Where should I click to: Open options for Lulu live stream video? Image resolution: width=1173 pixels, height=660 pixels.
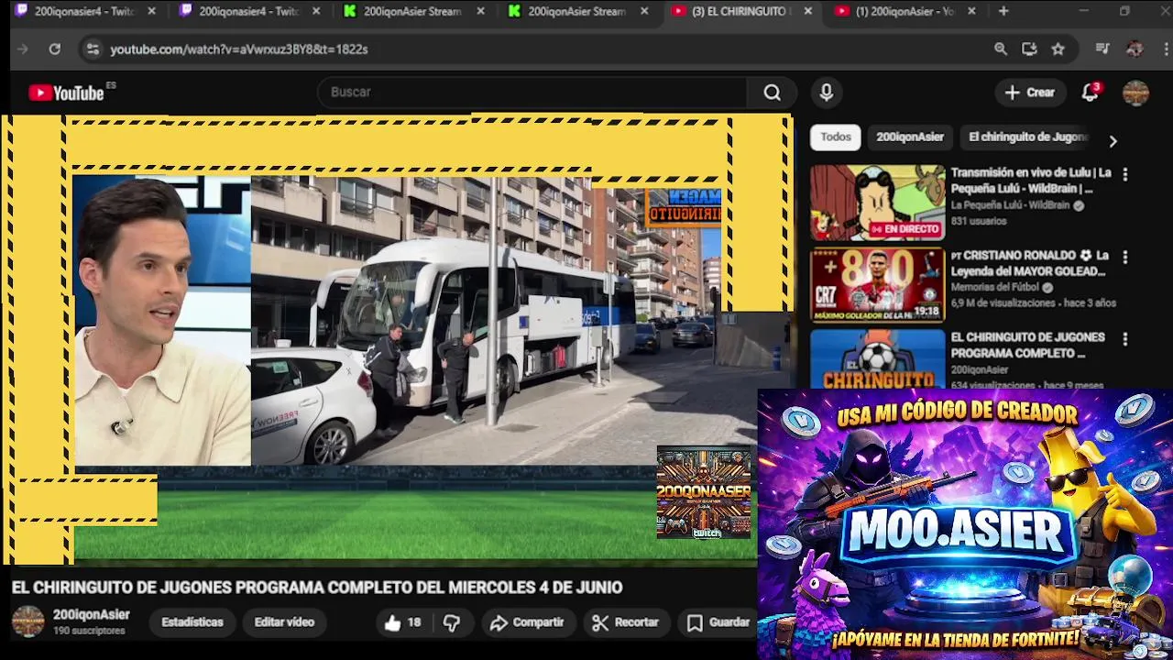[x=1124, y=174]
